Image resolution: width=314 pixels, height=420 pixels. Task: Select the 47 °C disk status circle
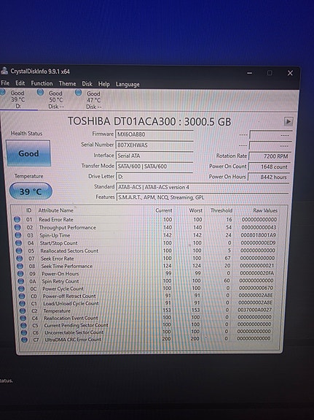point(78,93)
